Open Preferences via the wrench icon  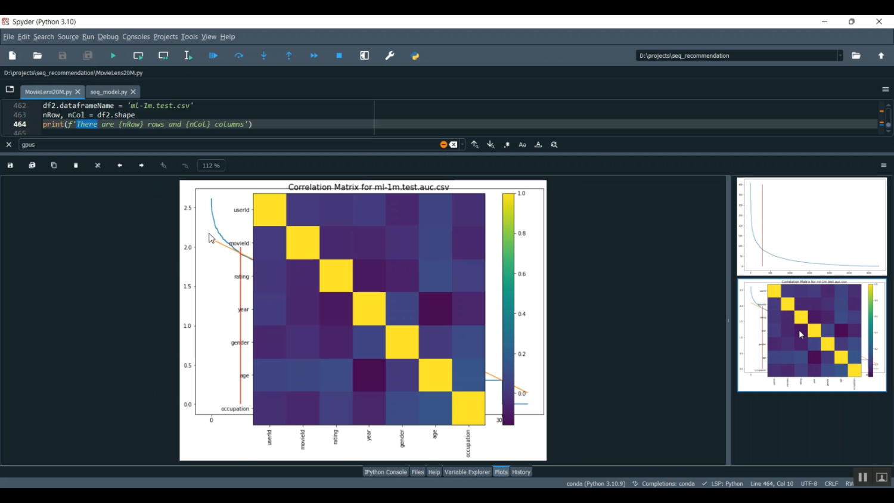point(390,56)
